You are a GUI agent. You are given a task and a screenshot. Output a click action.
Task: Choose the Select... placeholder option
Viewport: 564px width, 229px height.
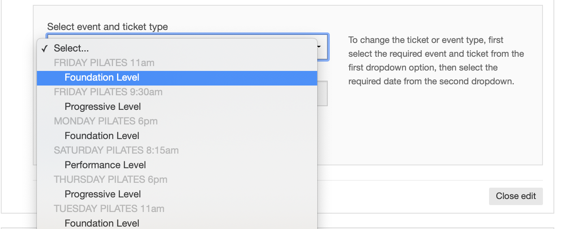71,48
